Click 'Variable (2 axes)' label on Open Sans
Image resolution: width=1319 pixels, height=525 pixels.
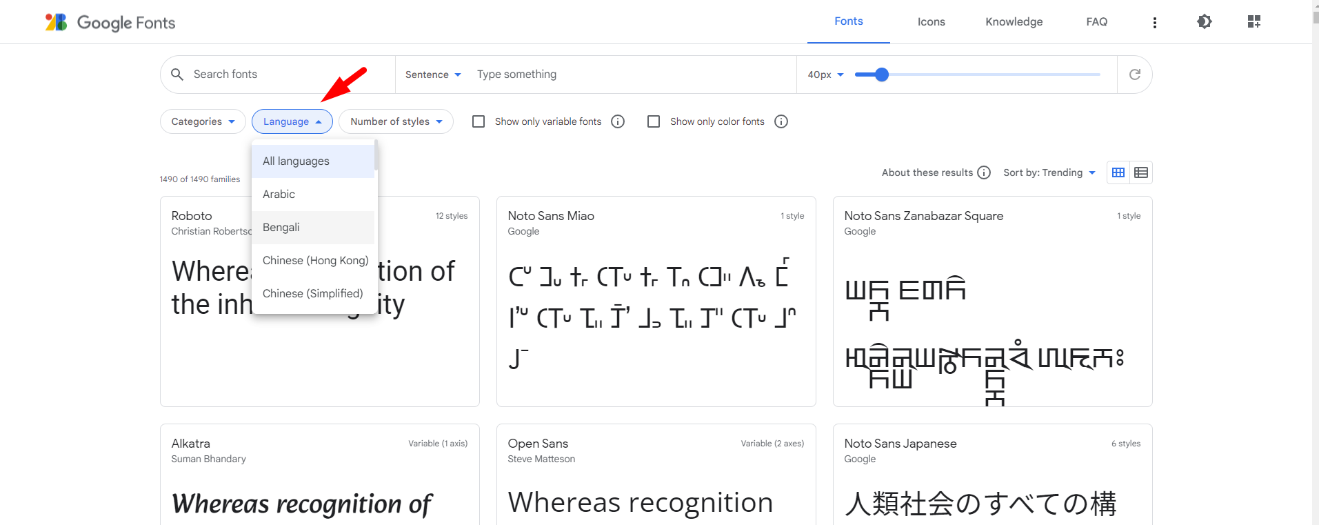(x=772, y=444)
